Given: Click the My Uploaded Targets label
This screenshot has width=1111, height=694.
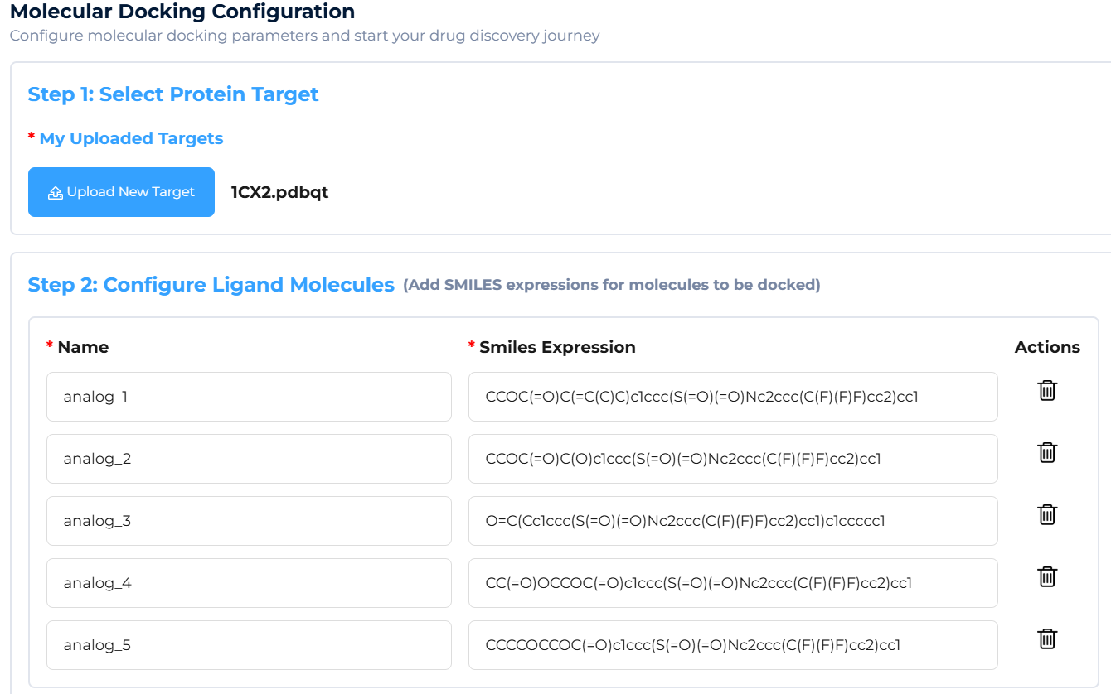Looking at the screenshot, I should [131, 138].
